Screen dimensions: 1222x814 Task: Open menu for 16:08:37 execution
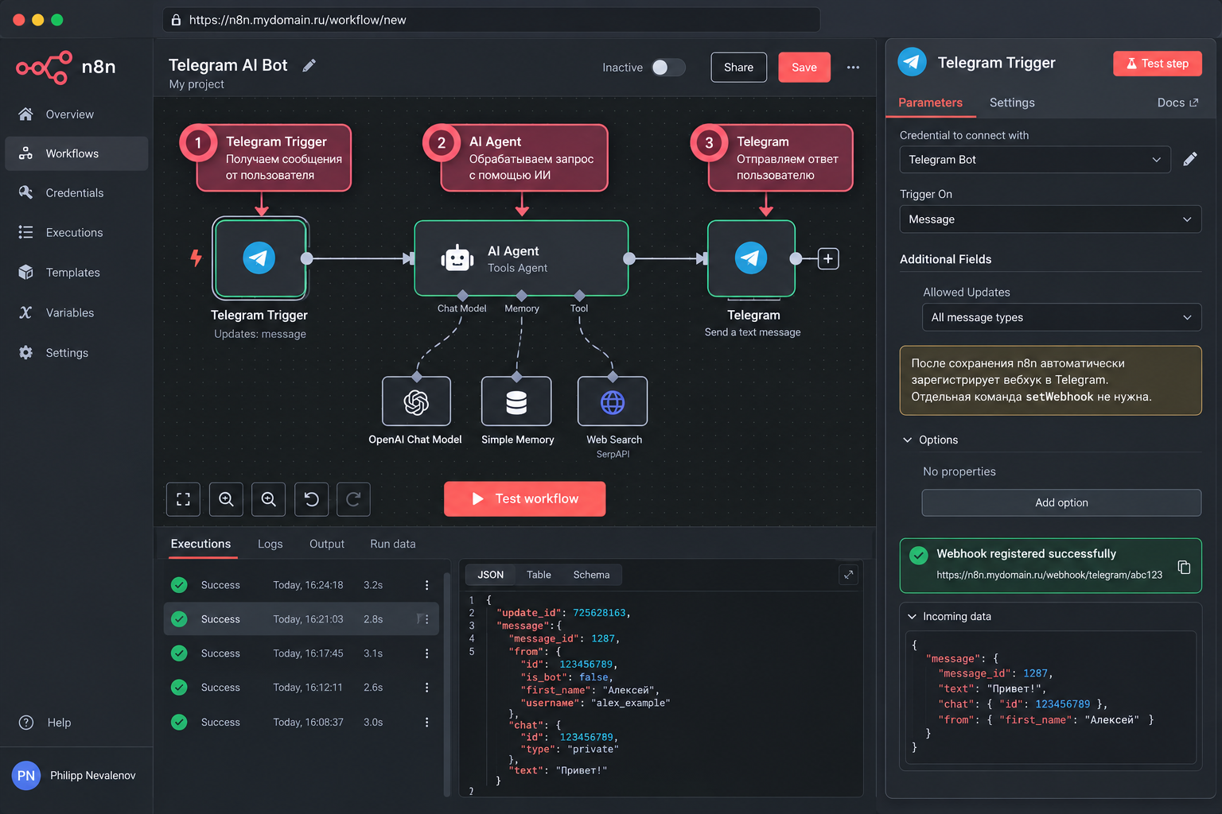pos(426,723)
